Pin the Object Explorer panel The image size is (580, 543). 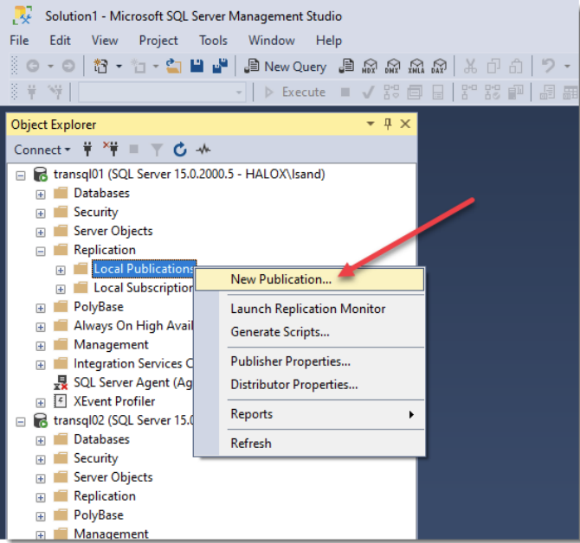tap(388, 124)
